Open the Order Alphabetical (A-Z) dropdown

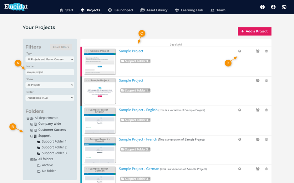[x=50, y=98]
